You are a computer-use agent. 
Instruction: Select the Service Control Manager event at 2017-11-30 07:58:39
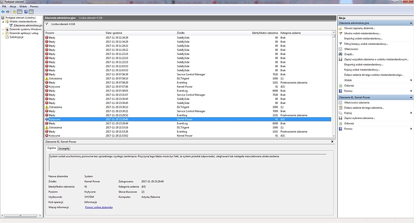[x=188, y=74]
